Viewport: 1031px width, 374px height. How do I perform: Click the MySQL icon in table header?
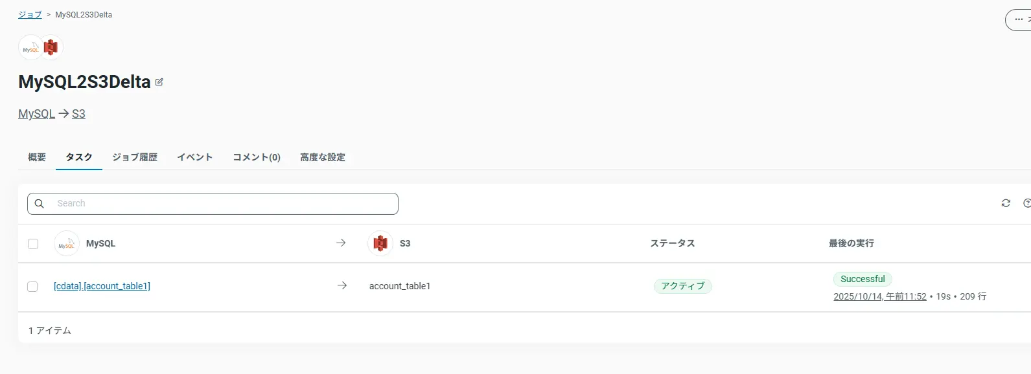pos(66,244)
